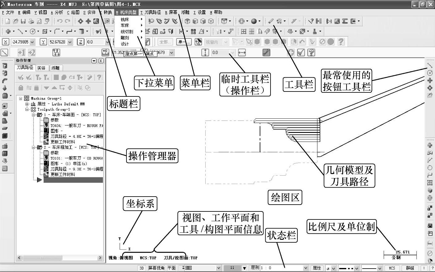Collapse the Machine Group-1 tree node

[21, 99]
